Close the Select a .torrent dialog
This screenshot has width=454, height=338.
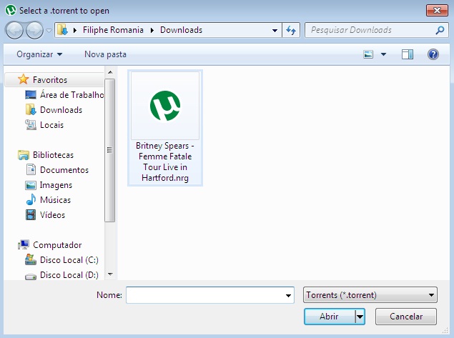[437, 11]
